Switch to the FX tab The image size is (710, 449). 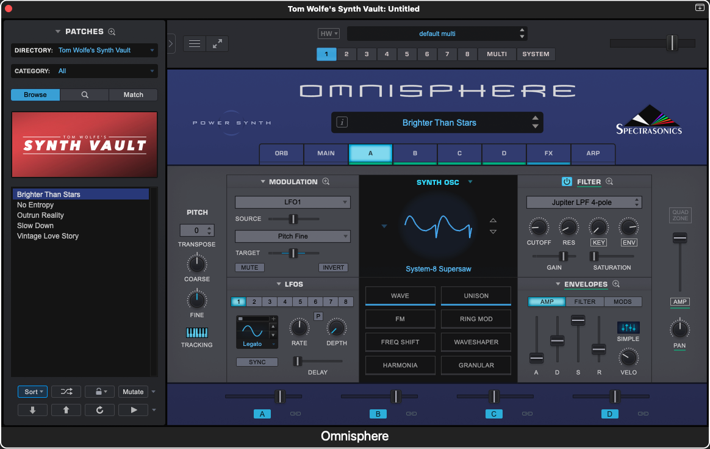(548, 153)
